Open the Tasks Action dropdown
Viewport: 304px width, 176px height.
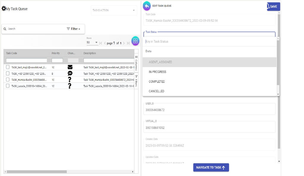coord(114,10)
